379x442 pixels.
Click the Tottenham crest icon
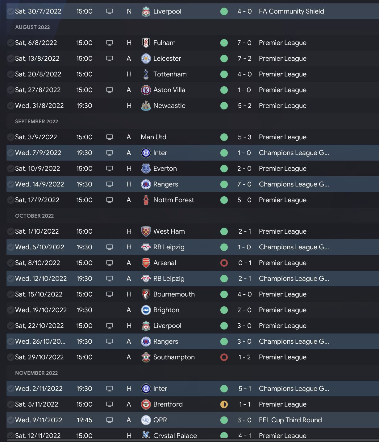pyautogui.click(x=146, y=74)
